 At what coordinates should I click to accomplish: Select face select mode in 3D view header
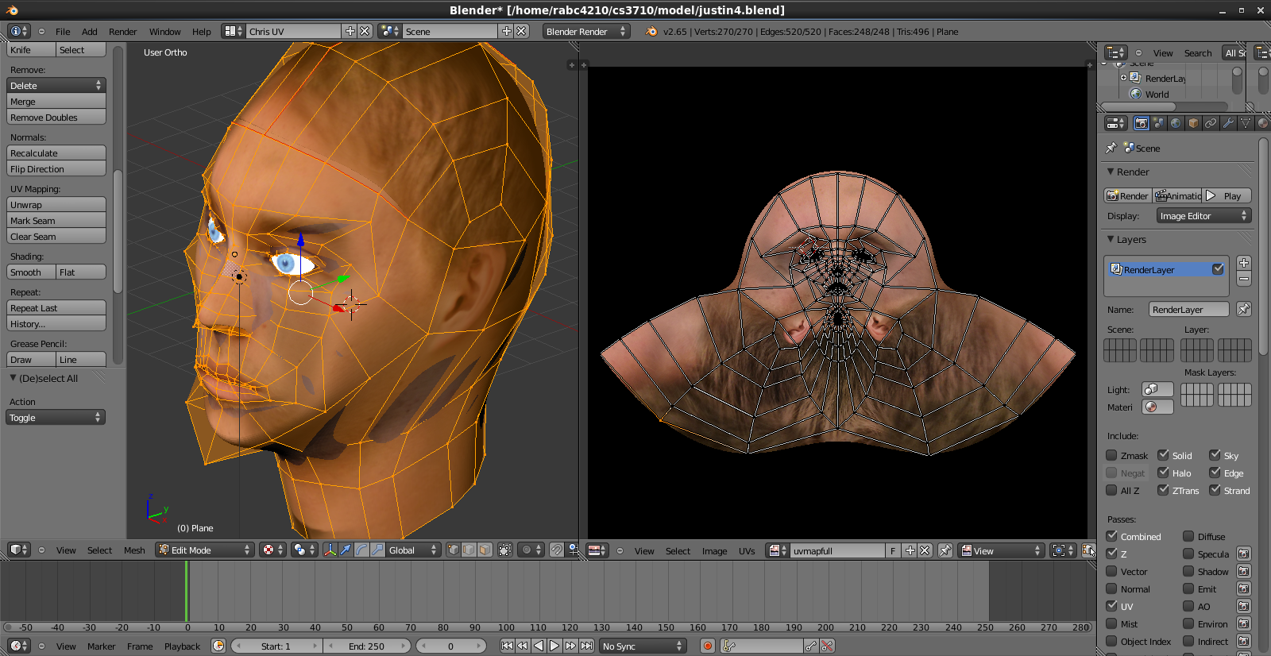[485, 550]
